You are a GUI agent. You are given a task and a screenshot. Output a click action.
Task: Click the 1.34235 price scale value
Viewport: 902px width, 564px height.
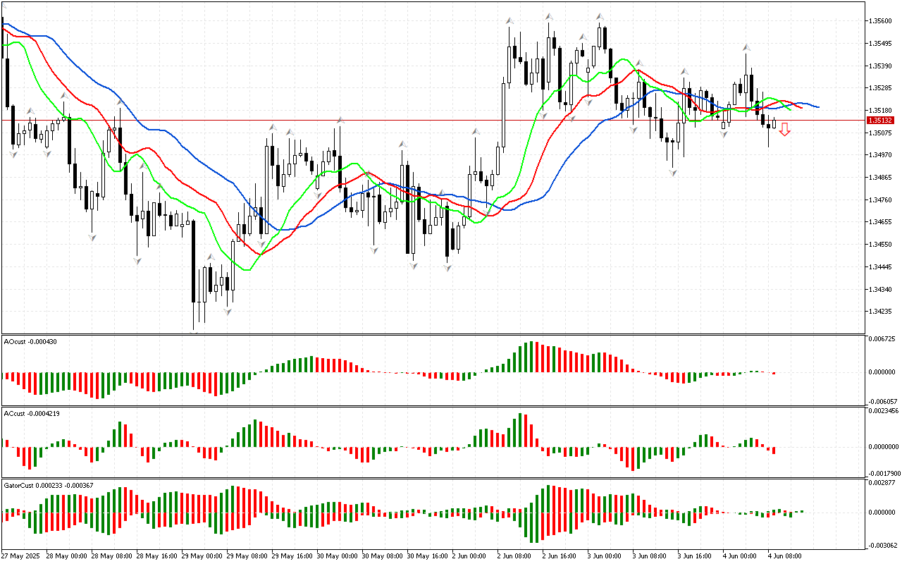(881, 312)
